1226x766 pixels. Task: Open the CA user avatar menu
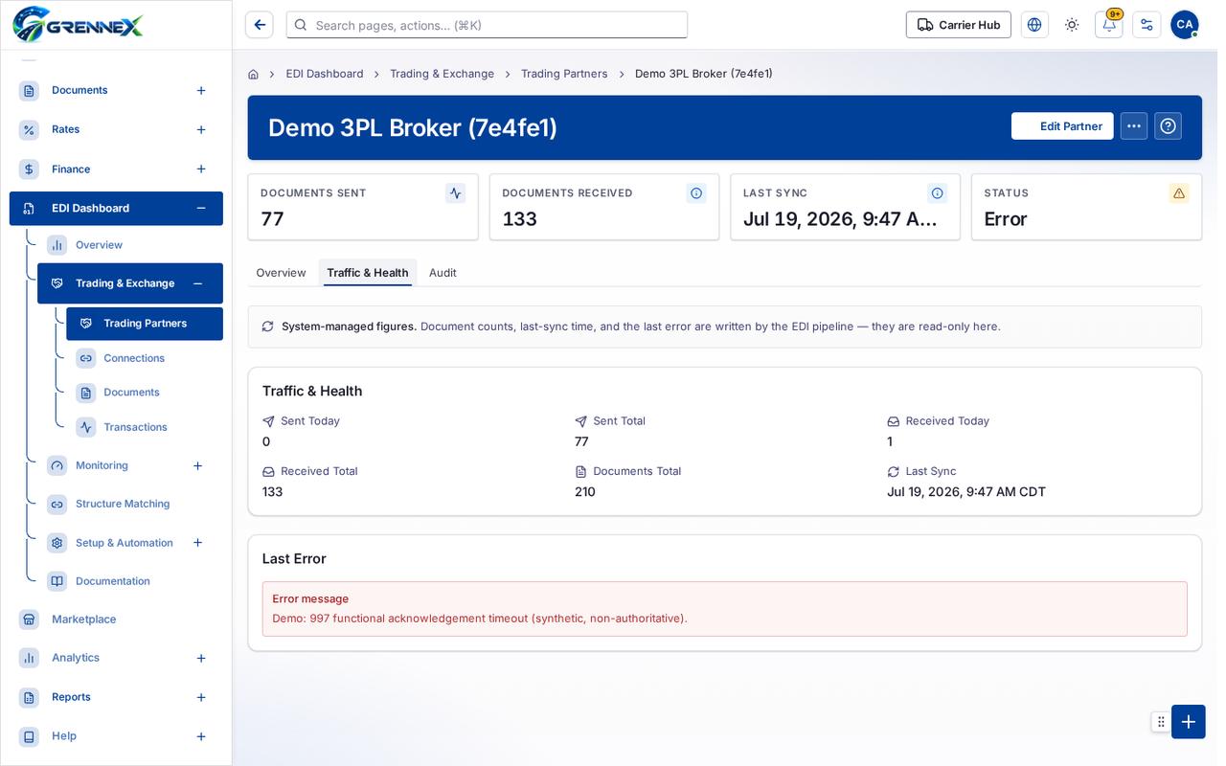point(1185,25)
